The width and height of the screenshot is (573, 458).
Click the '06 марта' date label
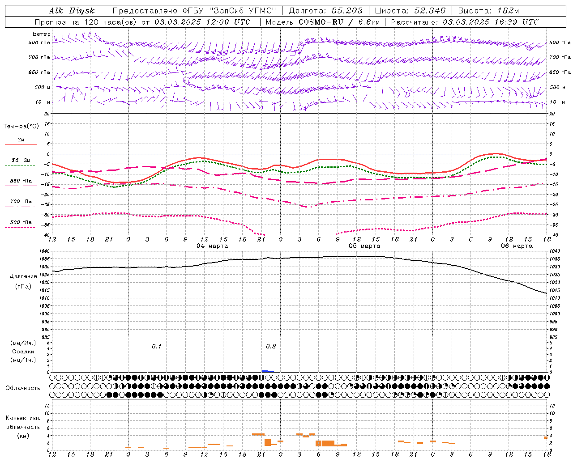pyautogui.click(x=517, y=246)
